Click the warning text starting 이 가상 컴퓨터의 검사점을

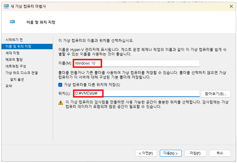pos(147,104)
